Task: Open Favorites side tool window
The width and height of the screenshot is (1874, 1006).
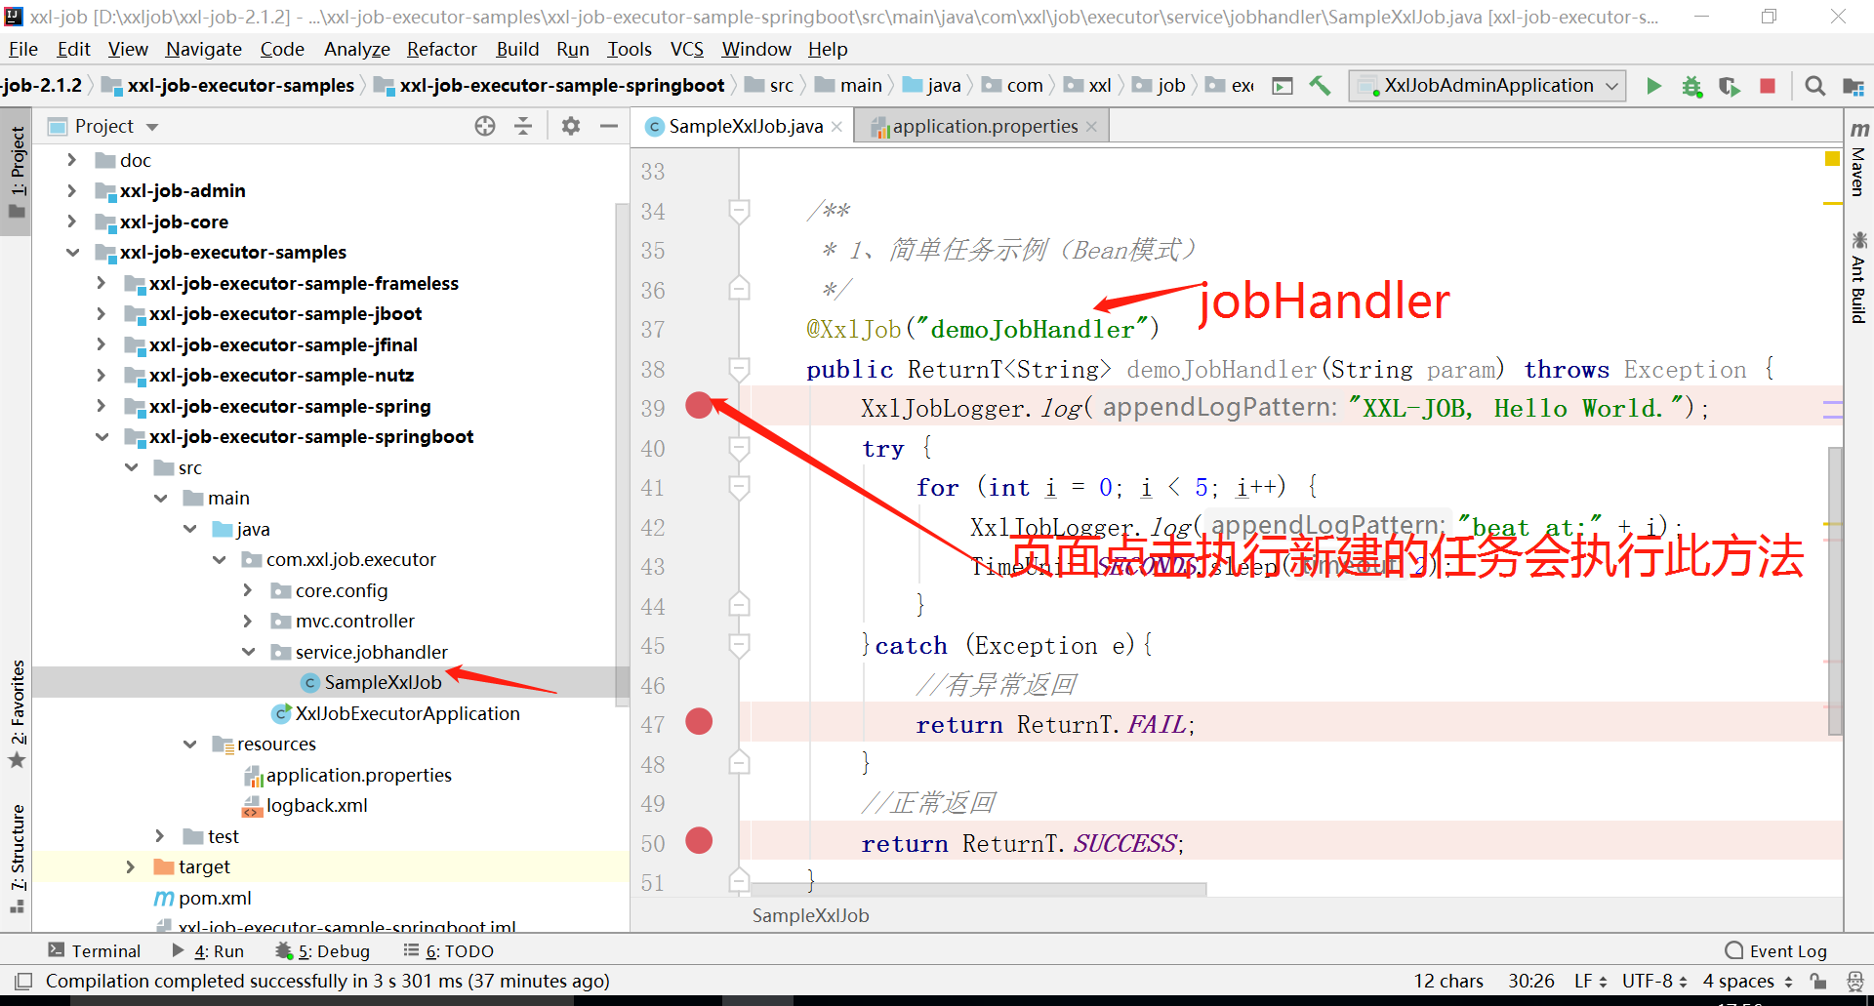Action: point(18,714)
